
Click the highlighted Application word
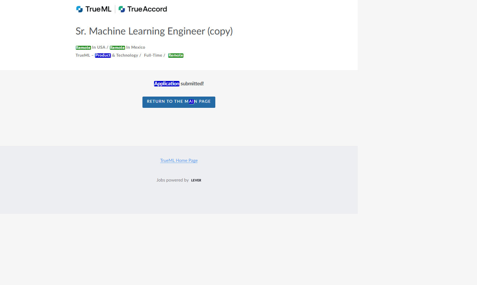point(166,84)
